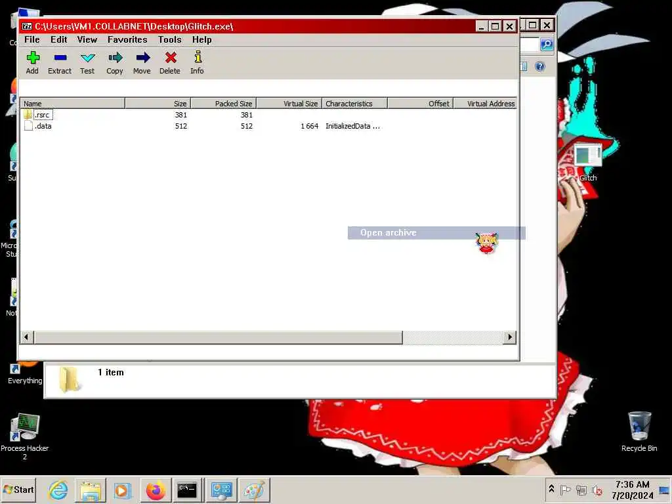Click the Glitch desktop icon

(x=588, y=163)
